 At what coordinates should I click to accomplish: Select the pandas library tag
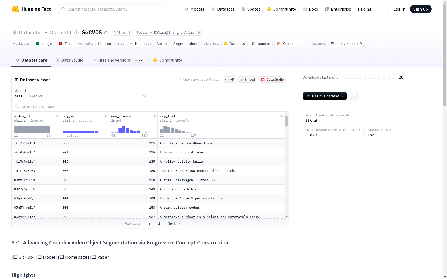(261, 44)
